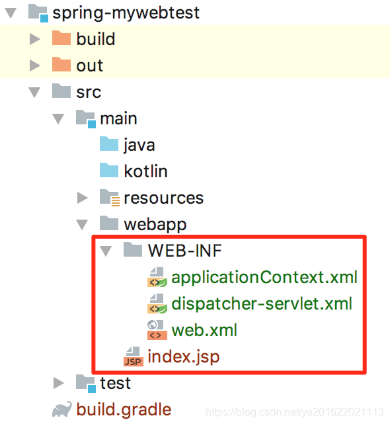Collapse the WEB-INF folder arrow

pos(106,251)
